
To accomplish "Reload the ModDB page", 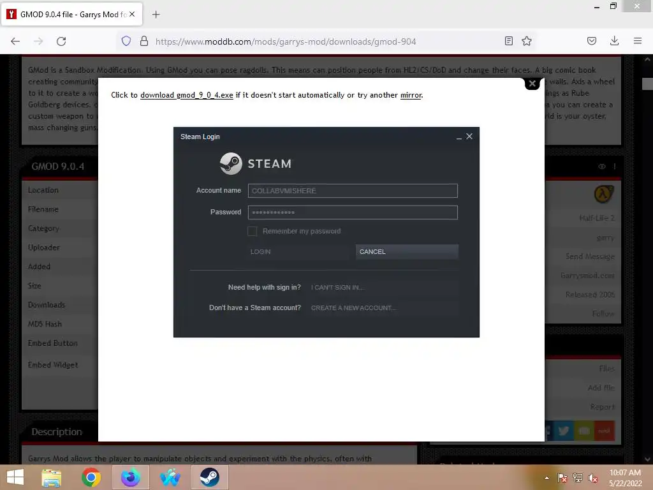I will [61, 41].
